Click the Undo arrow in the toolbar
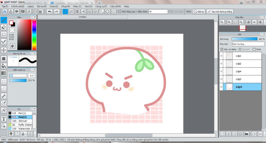 50,11
